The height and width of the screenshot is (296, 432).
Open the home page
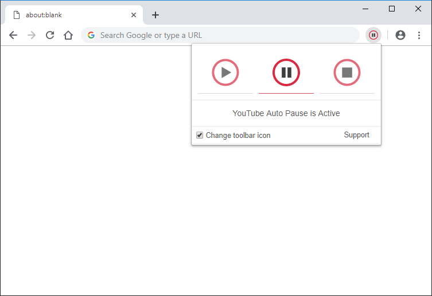pos(68,35)
